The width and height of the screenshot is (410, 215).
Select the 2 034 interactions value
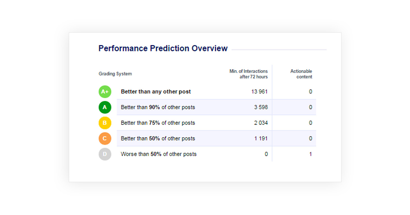(261, 123)
